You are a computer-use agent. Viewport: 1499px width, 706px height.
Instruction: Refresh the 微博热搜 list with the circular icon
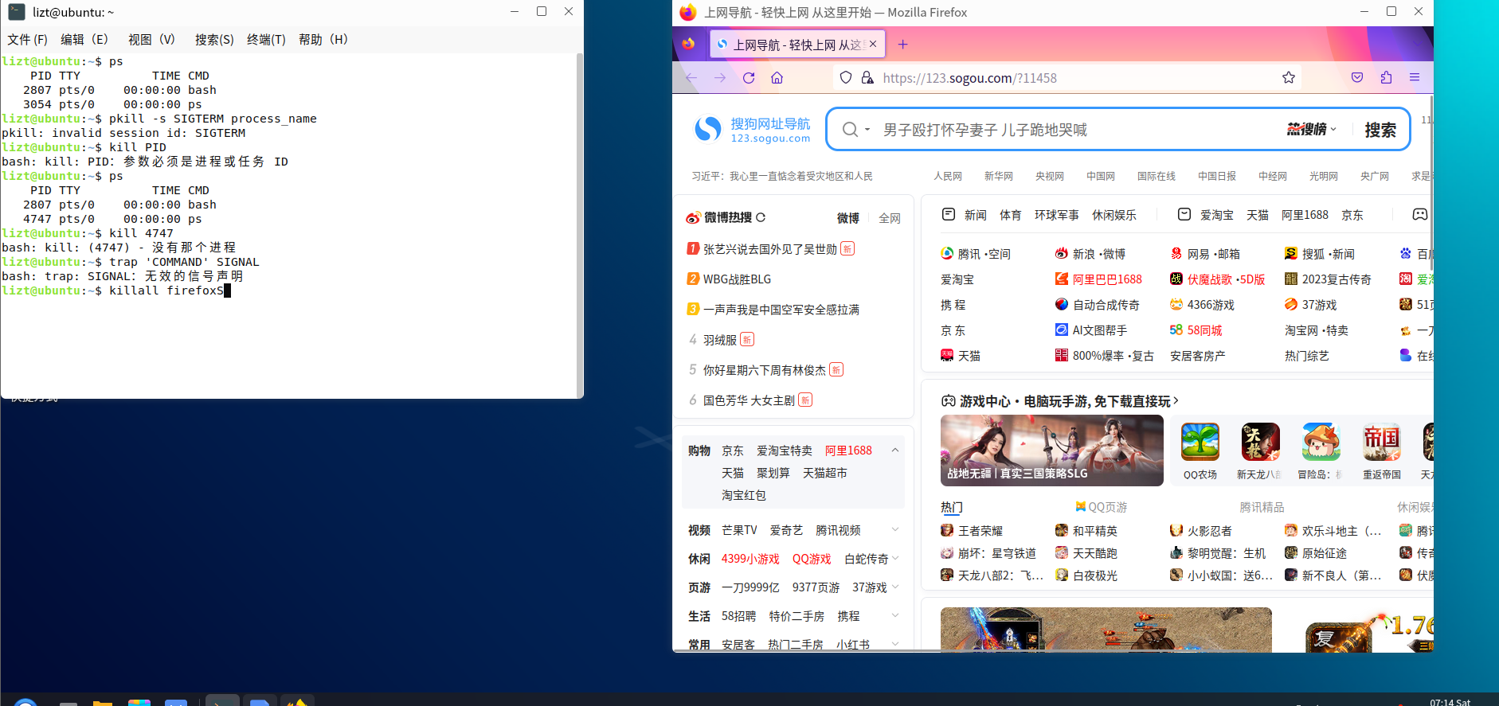pyautogui.click(x=761, y=217)
